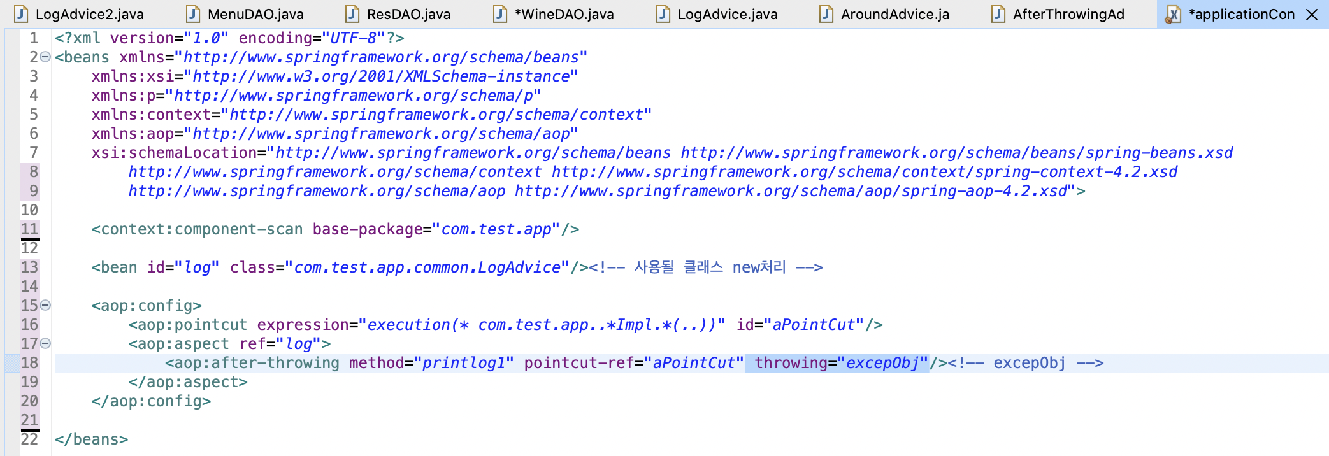Click the Java file icon of AfterThrowingAdvice tab
1329x456 pixels.
click(x=998, y=14)
